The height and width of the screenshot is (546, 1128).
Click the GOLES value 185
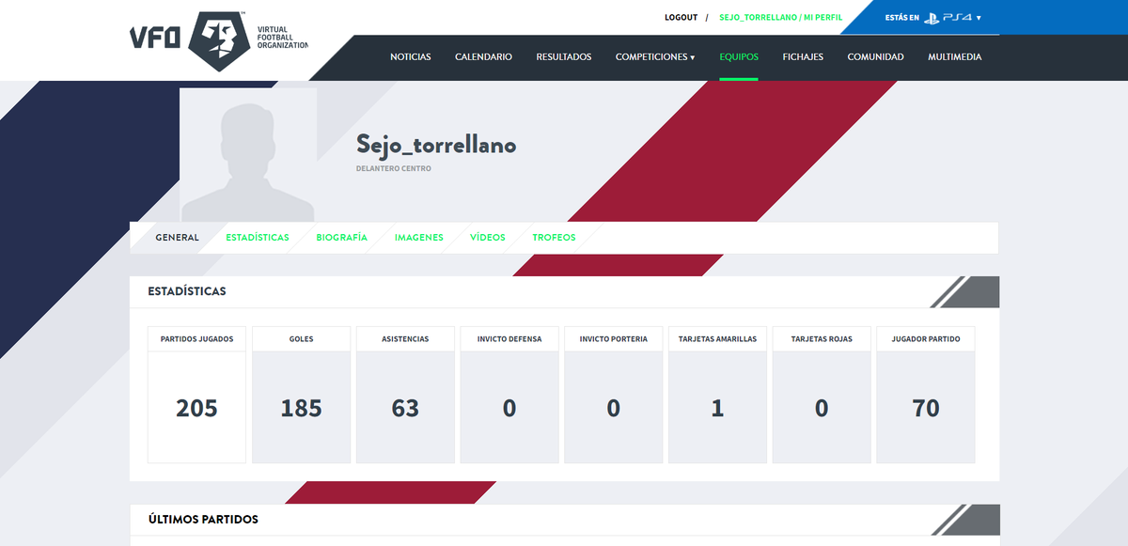pos(301,408)
